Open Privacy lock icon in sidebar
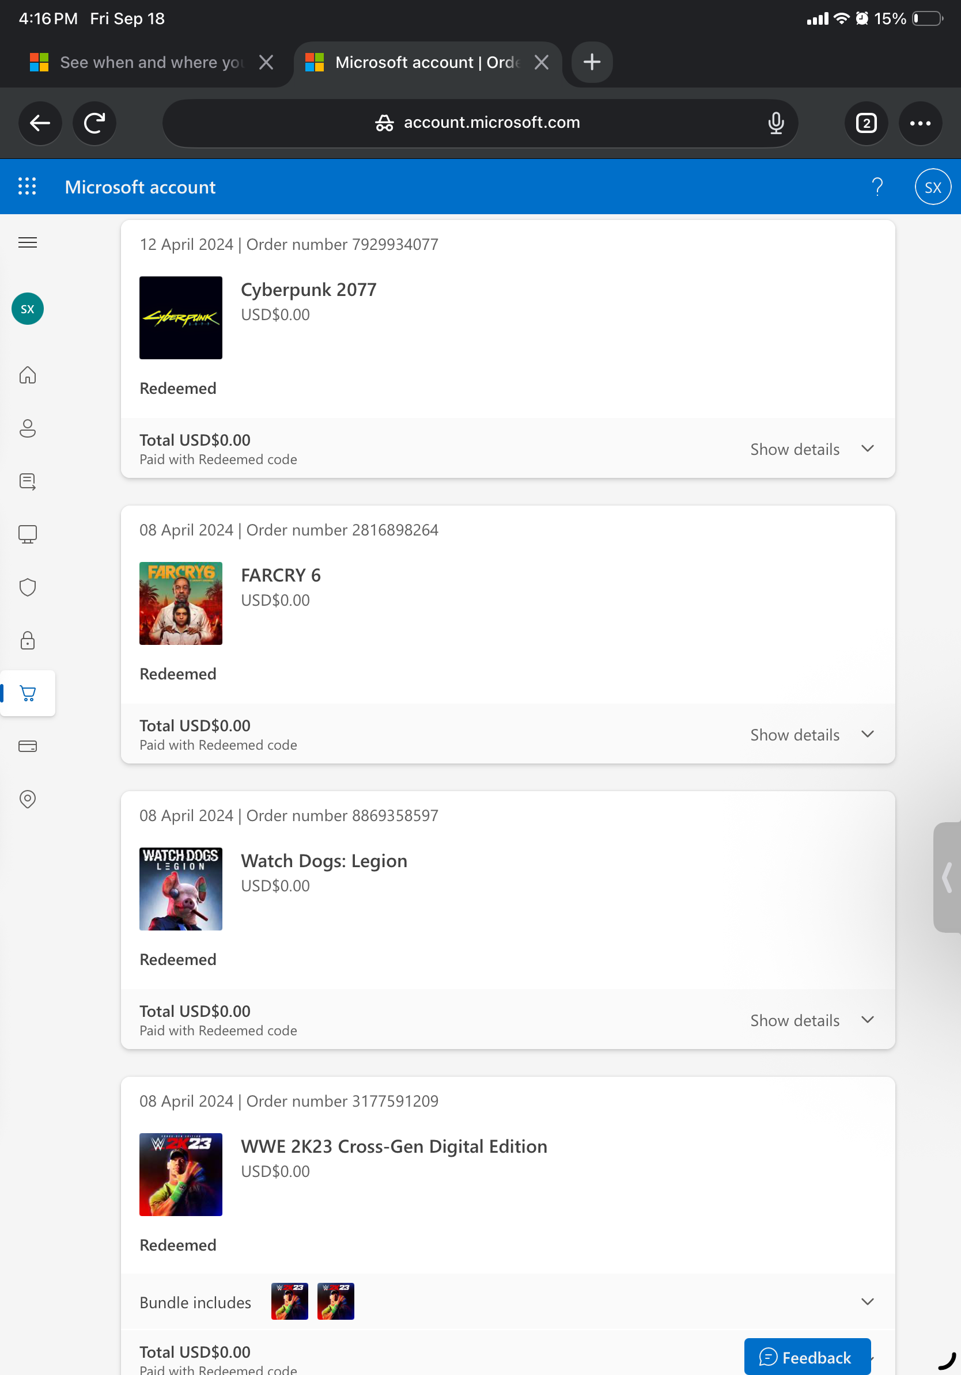The height and width of the screenshot is (1375, 961). [28, 640]
